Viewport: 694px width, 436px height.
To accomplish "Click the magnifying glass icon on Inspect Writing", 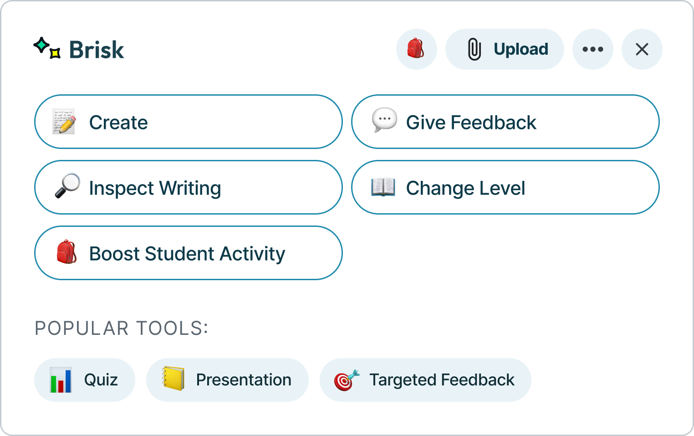I will point(67,186).
